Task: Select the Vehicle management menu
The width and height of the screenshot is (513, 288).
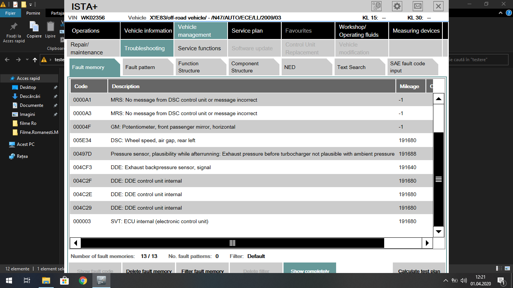Action: coord(201,31)
